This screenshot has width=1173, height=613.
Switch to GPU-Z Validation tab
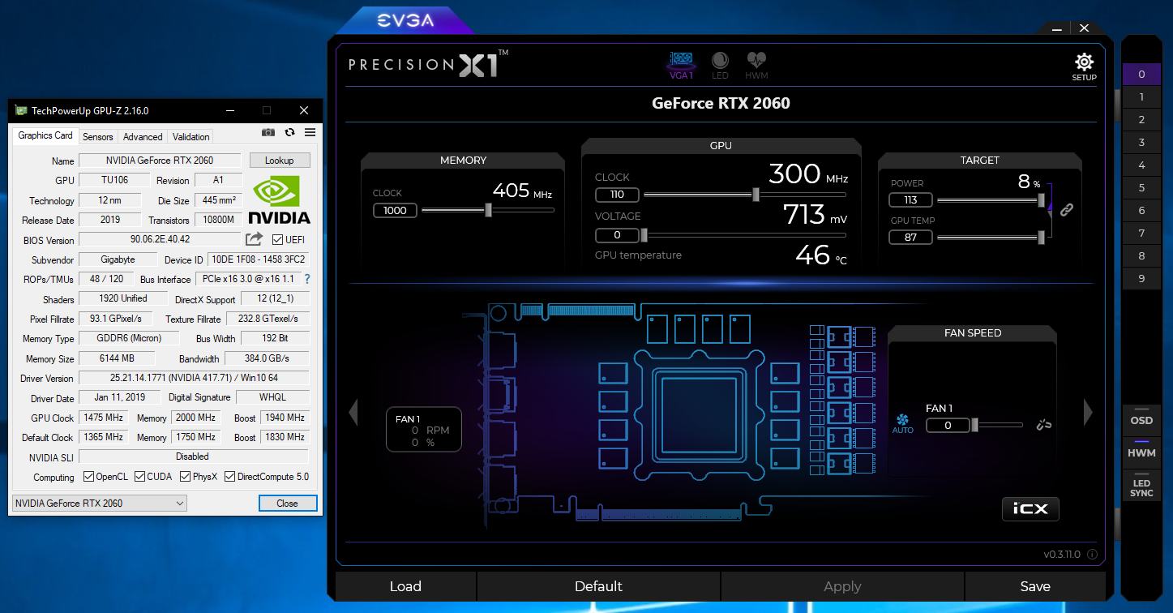pyautogui.click(x=191, y=137)
